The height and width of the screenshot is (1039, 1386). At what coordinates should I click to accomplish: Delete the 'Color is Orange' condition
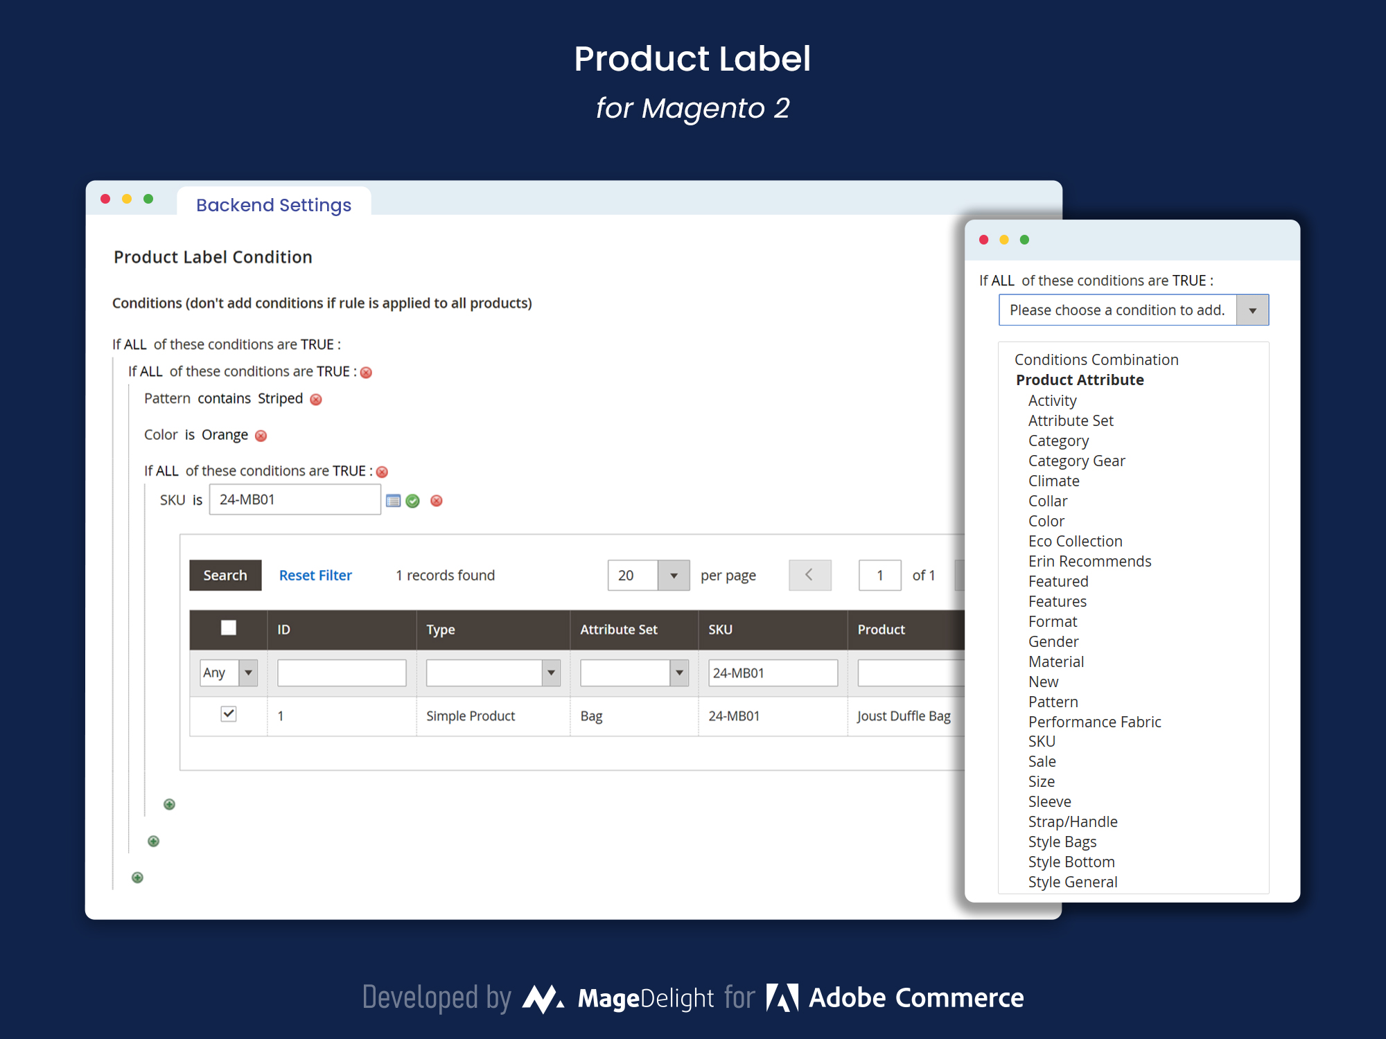click(261, 436)
